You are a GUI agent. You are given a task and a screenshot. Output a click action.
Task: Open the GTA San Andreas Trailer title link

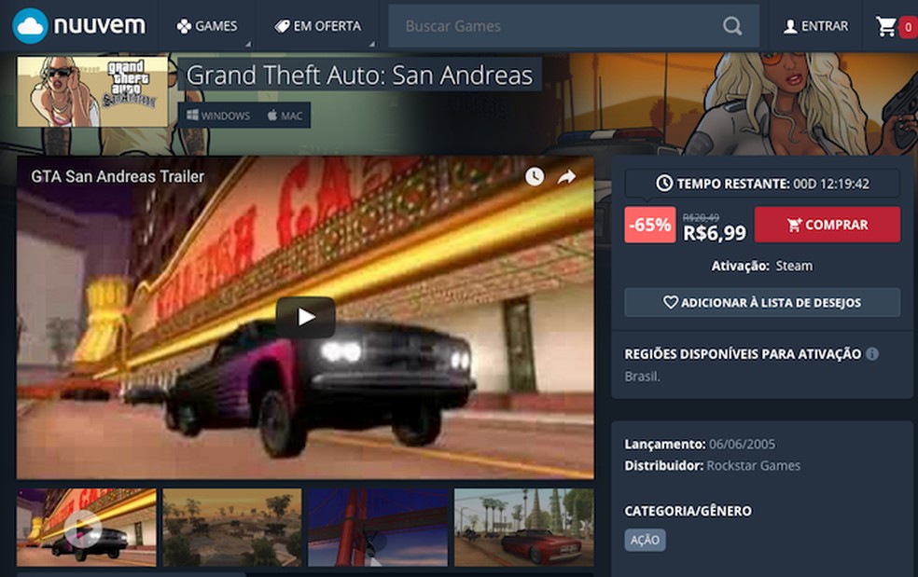pyautogui.click(x=118, y=176)
